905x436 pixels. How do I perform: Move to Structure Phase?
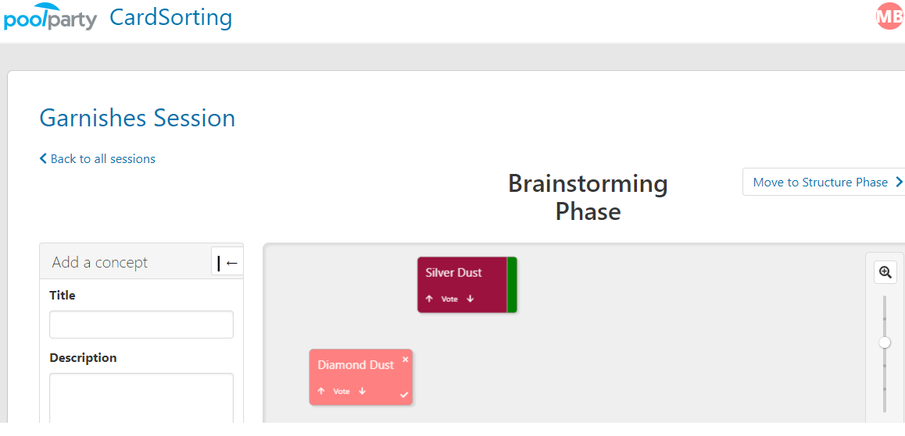[x=825, y=182]
